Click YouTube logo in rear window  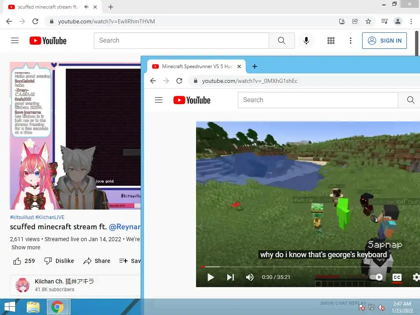[48, 41]
